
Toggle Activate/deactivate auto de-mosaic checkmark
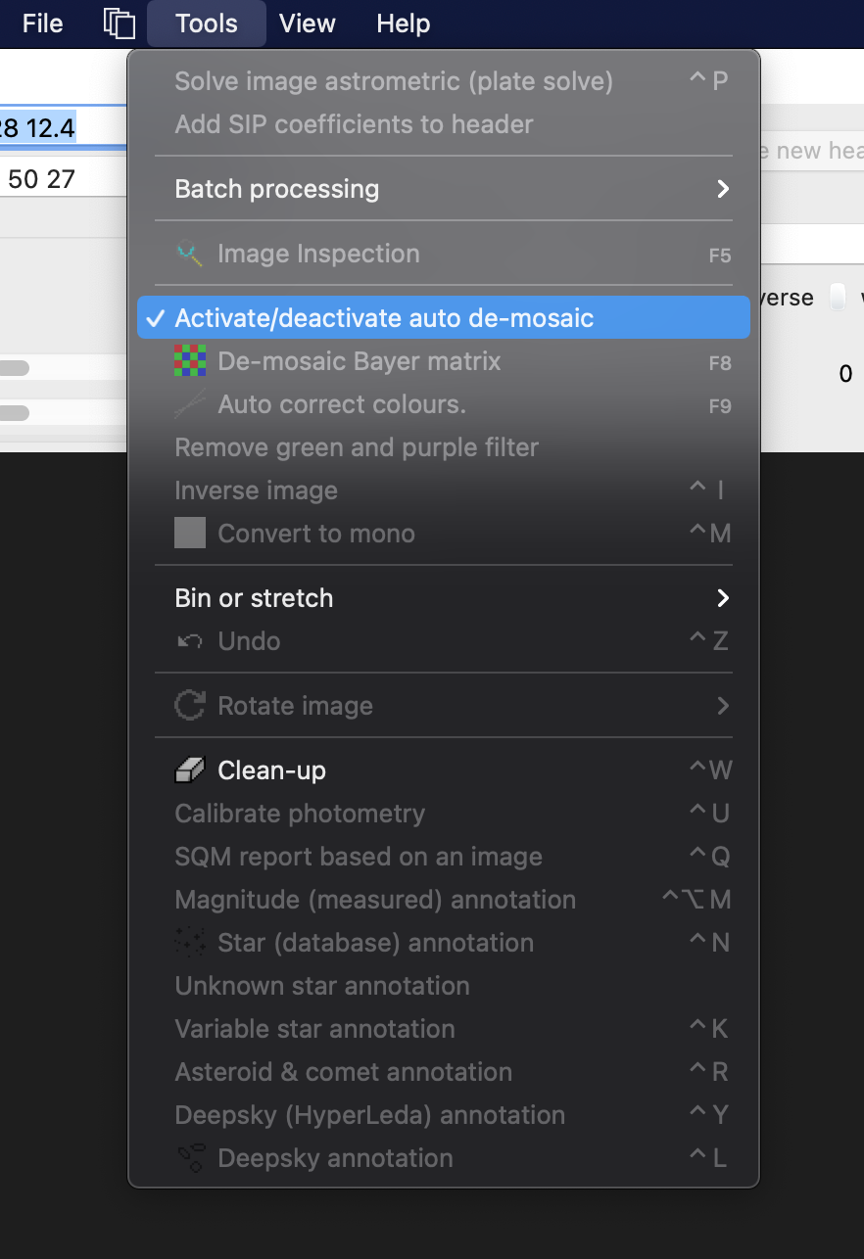pos(154,318)
